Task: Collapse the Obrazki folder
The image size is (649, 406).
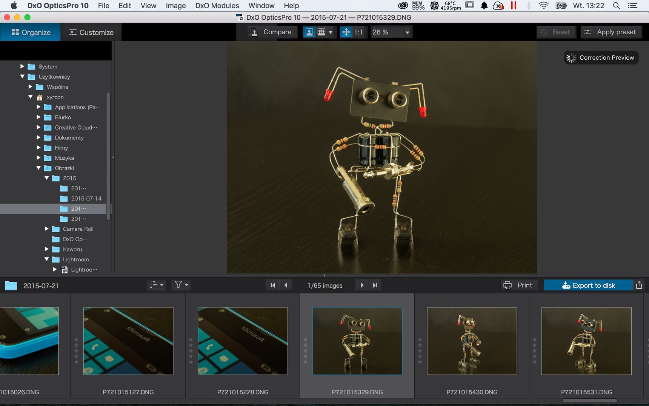Action: 38,168
